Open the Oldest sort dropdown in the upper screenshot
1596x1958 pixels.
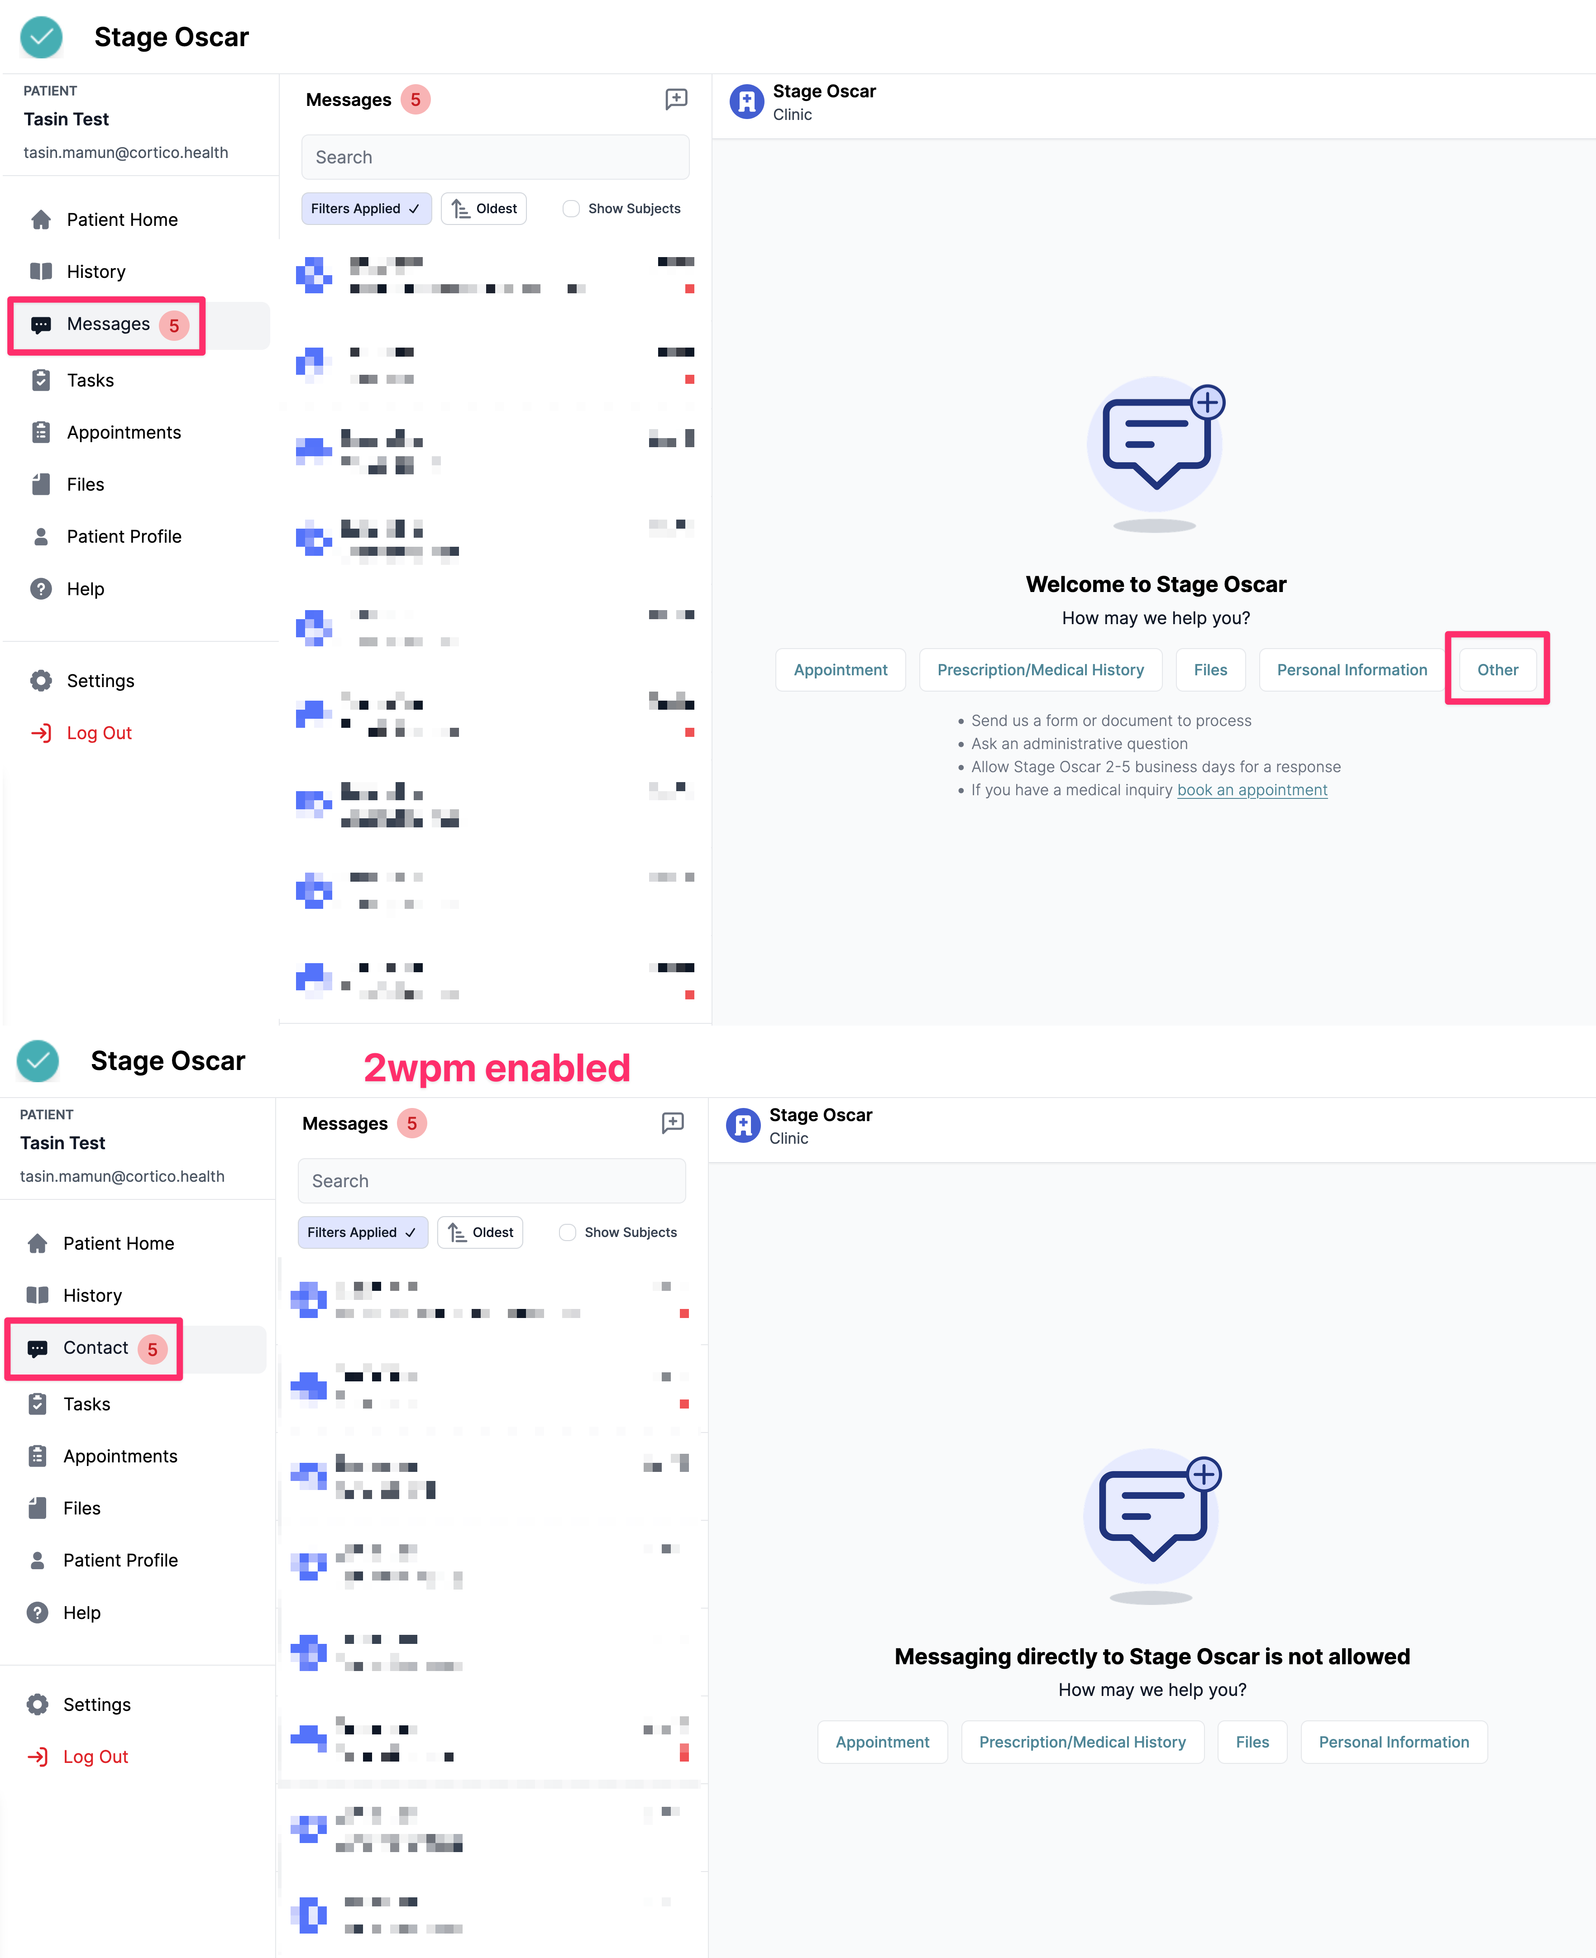pos(483,209)
